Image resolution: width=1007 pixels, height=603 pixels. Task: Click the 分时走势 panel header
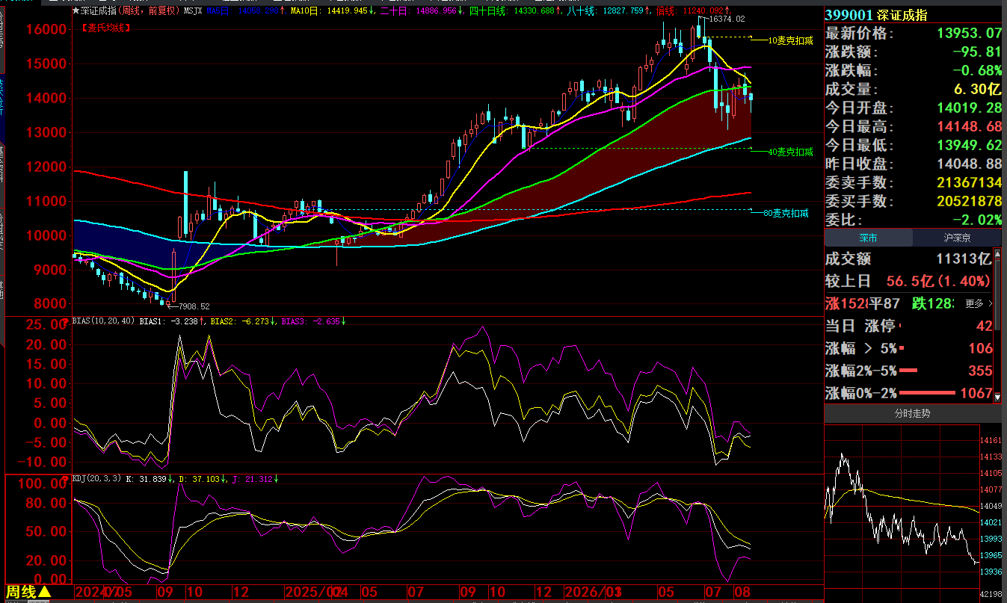coord(913,413)
